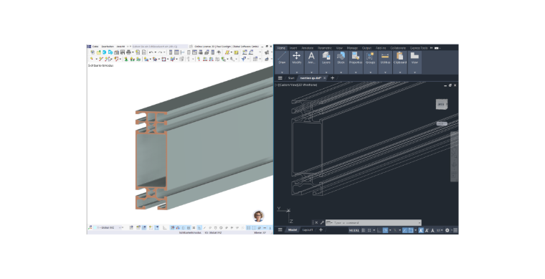This screenshot has height=279, width=545.
Task: Toggle annotation objects visibility in AutoCAD status bar
Action: [x=420, y=230]
